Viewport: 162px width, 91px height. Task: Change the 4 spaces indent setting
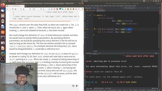point(136,90)
